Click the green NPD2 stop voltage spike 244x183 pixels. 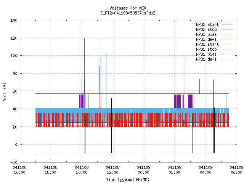tap(106, 81)
